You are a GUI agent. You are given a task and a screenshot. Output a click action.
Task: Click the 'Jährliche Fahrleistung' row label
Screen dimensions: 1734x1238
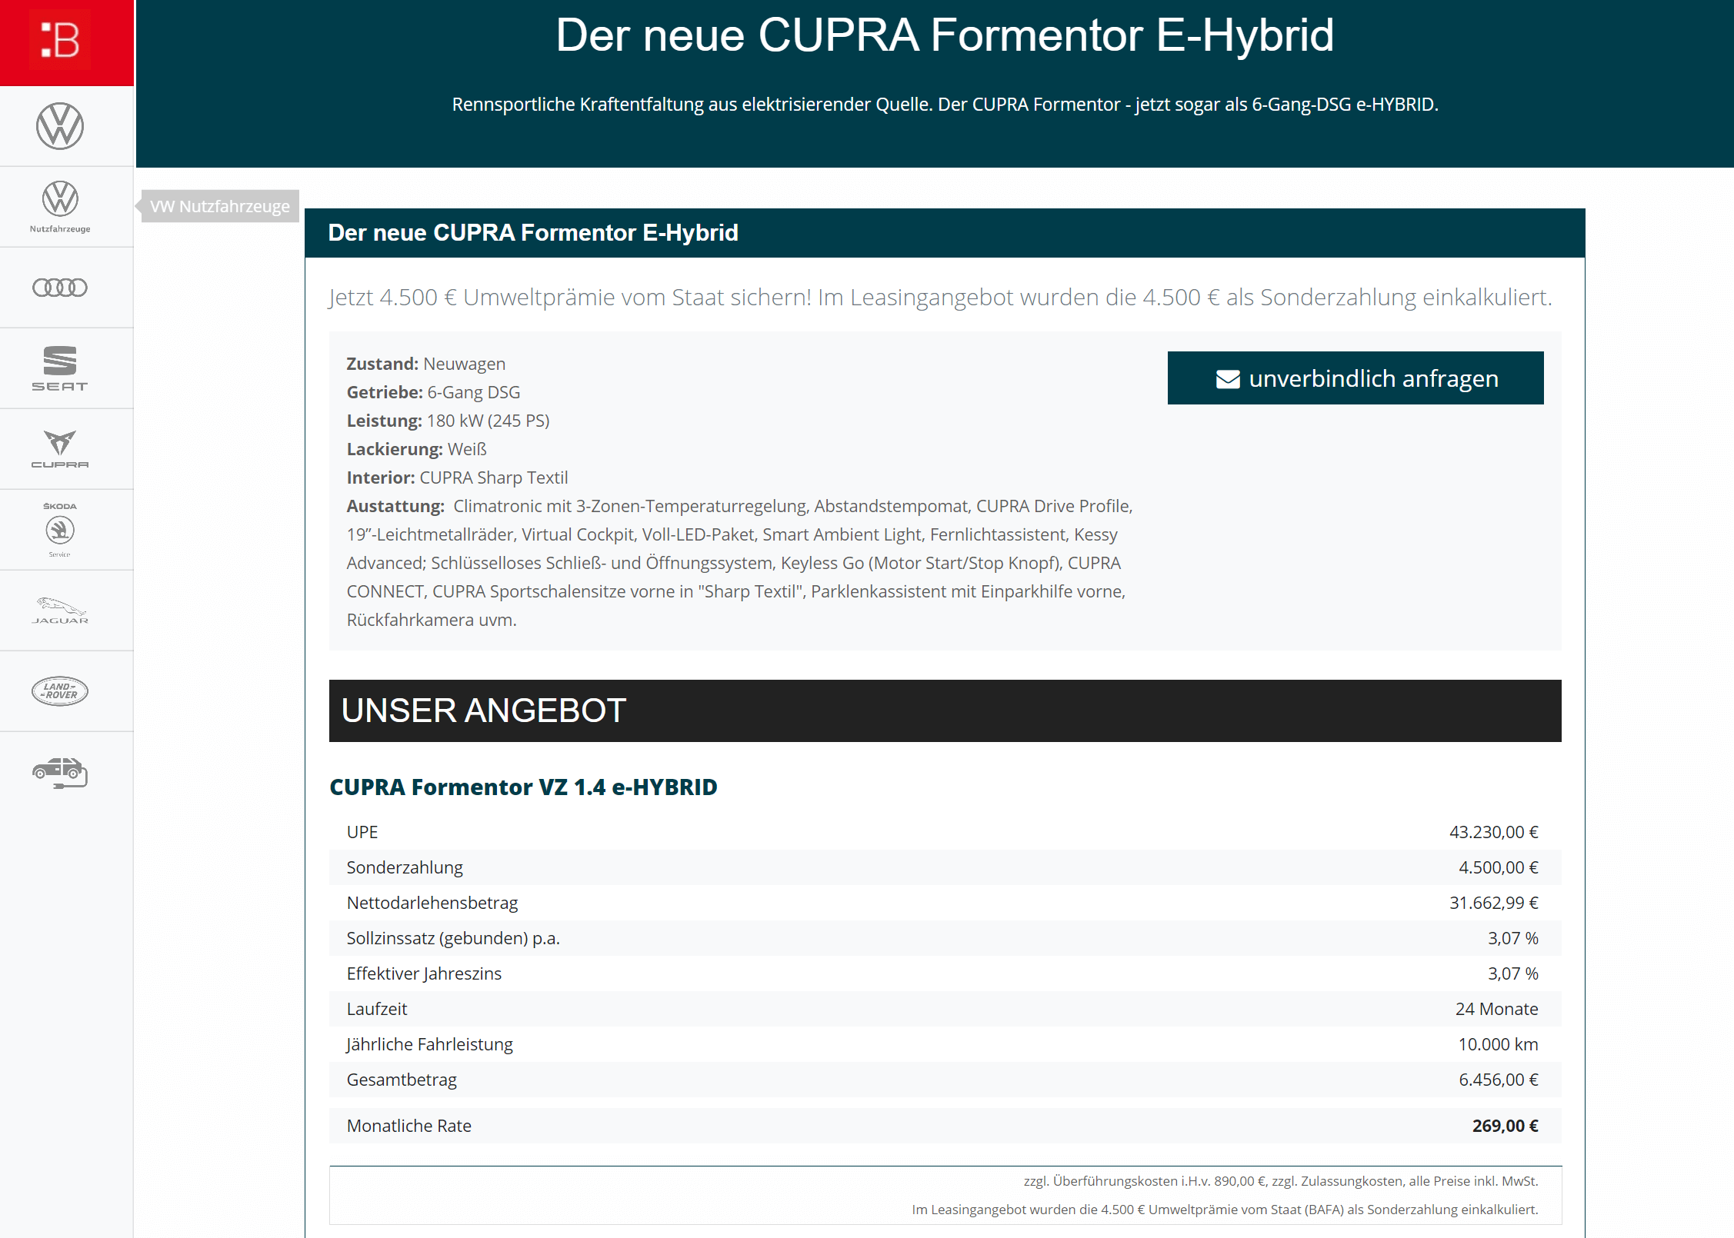tap(429, 1044)
